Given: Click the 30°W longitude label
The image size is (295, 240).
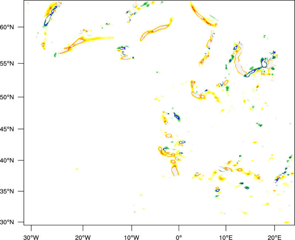Looking at the screenshot, I should (31, 237).
